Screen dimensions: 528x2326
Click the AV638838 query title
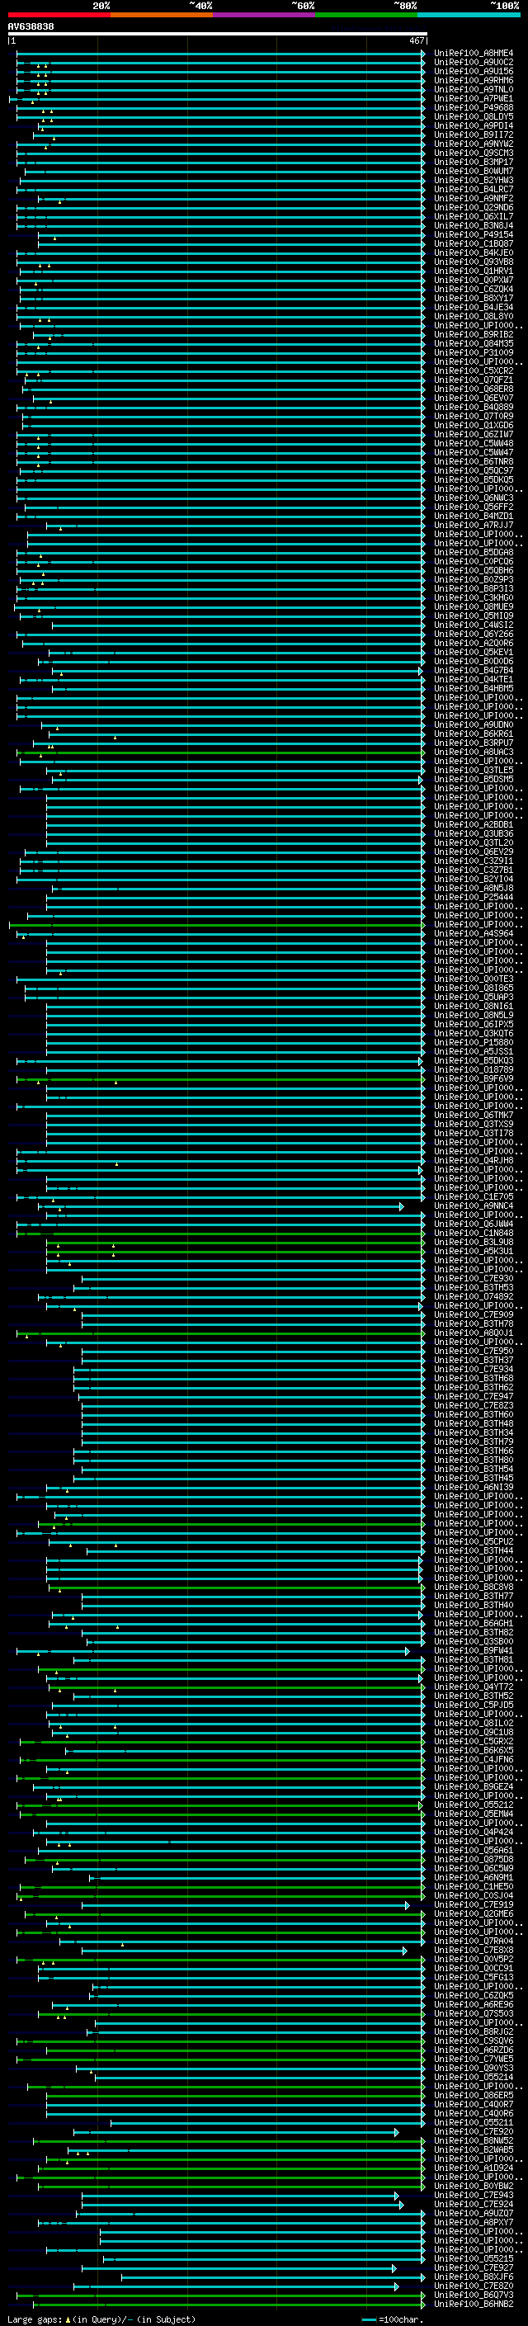coord(31,26)
